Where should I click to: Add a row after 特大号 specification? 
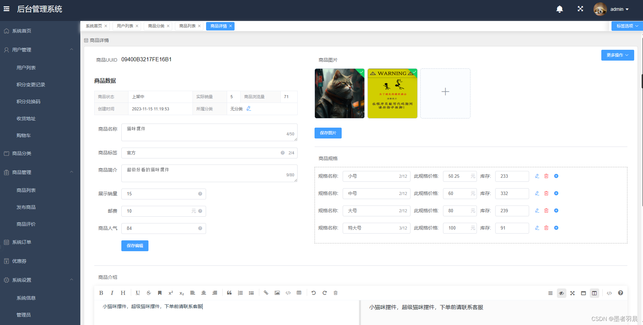coord(556,228)
